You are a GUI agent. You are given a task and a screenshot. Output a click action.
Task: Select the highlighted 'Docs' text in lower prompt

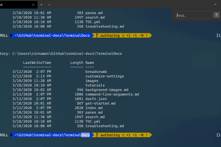[x=85, y=135]
